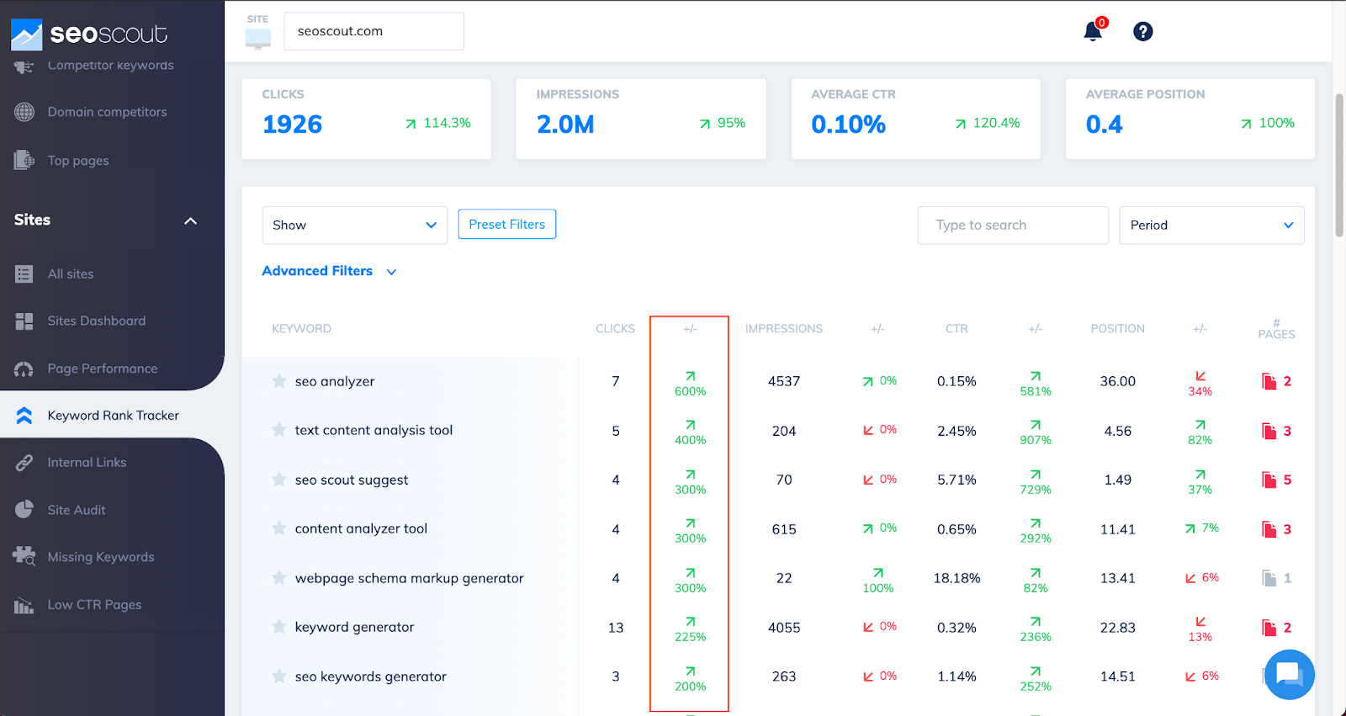Open the notifications bell icon
Screen dimensions: 1346x716
coord(1092,32)
